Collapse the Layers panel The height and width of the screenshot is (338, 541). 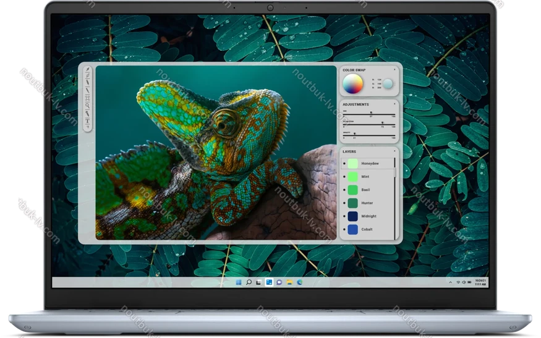coord(394,150)
